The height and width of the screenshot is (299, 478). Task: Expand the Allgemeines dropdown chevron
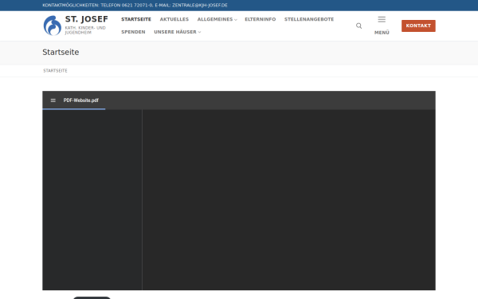click(x=236, y=20)
